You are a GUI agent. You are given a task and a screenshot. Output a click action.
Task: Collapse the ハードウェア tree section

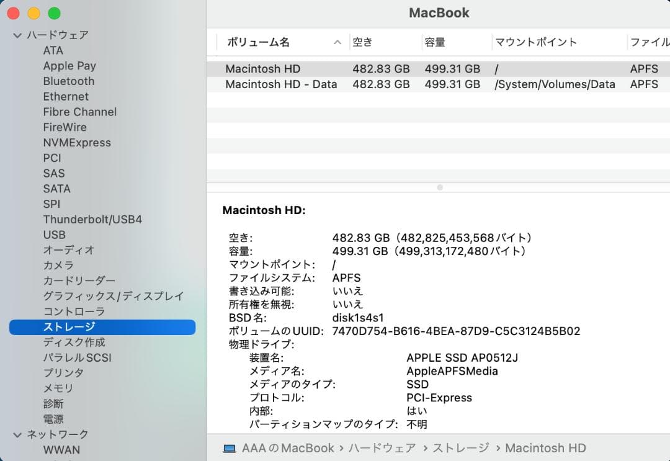17,35
